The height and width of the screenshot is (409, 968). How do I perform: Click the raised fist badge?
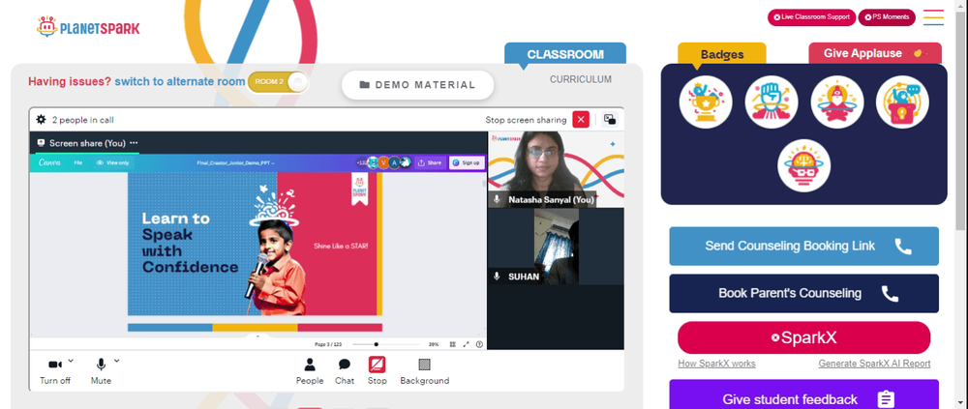coord(771,102)
